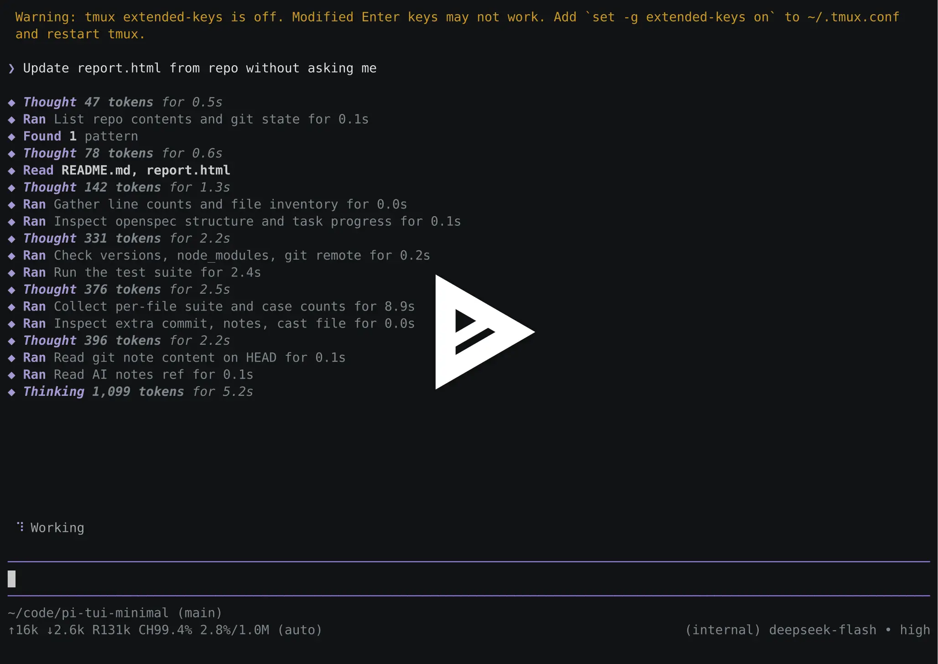
Task: Click diamond bullet beside 'Collect per-file suite'
Action: (12, 307)
